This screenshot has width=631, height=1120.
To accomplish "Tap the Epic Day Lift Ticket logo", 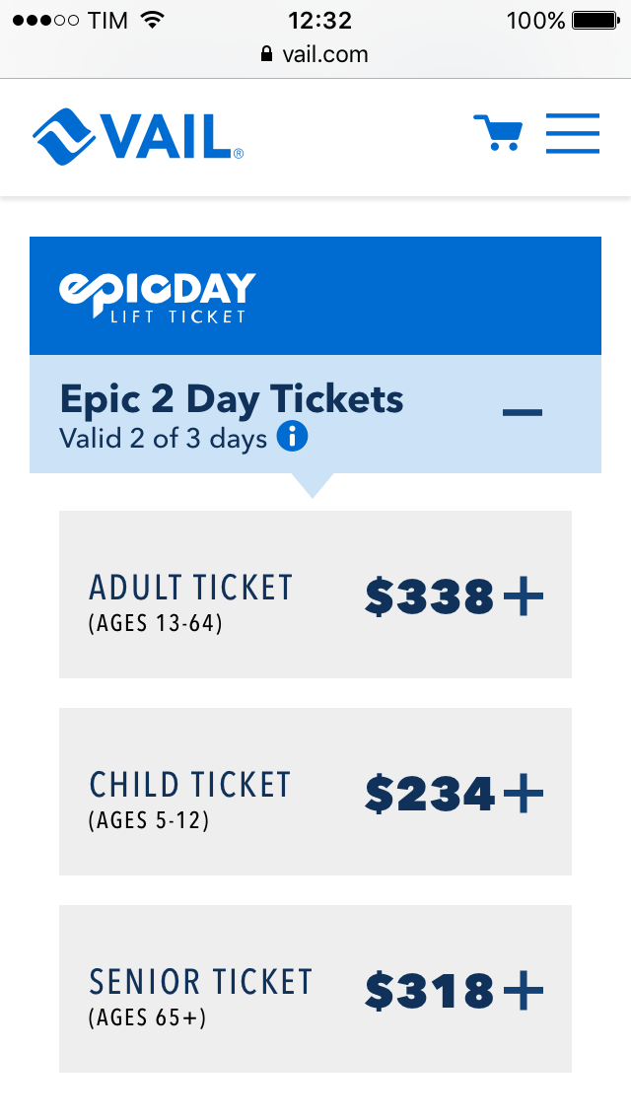I will (157, 297).
